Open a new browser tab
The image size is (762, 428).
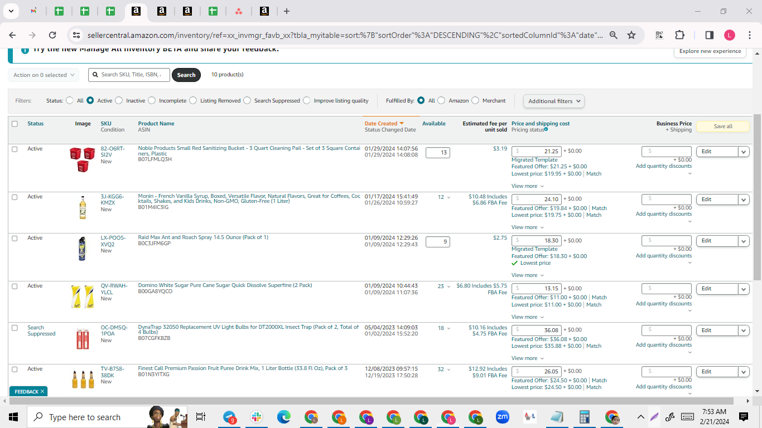coord(287,11)
